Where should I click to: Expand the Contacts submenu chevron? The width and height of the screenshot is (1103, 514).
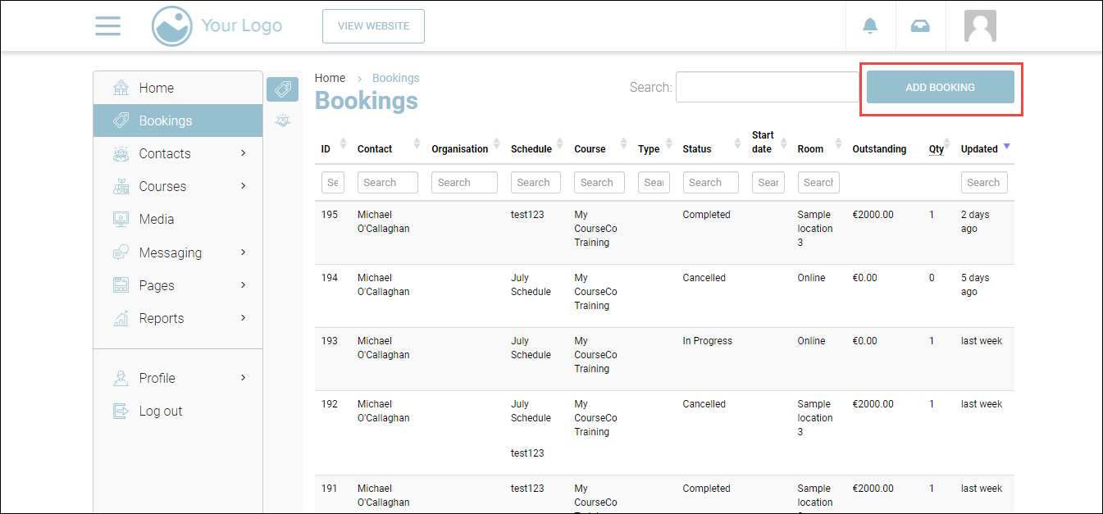[243, 153]
